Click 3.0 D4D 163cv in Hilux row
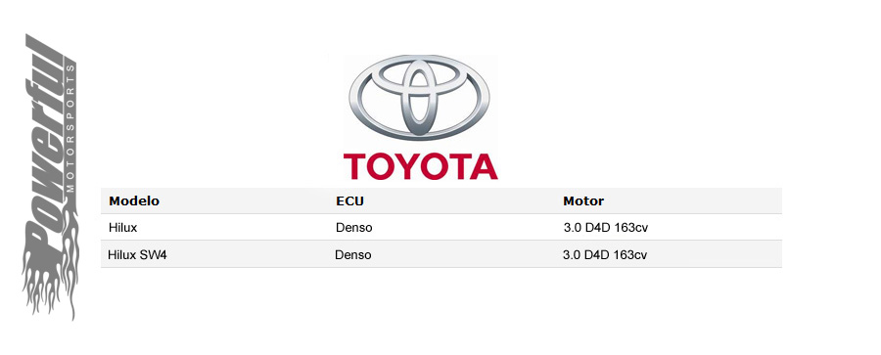This screenshot has height=355, width=881. pos(606,228)
